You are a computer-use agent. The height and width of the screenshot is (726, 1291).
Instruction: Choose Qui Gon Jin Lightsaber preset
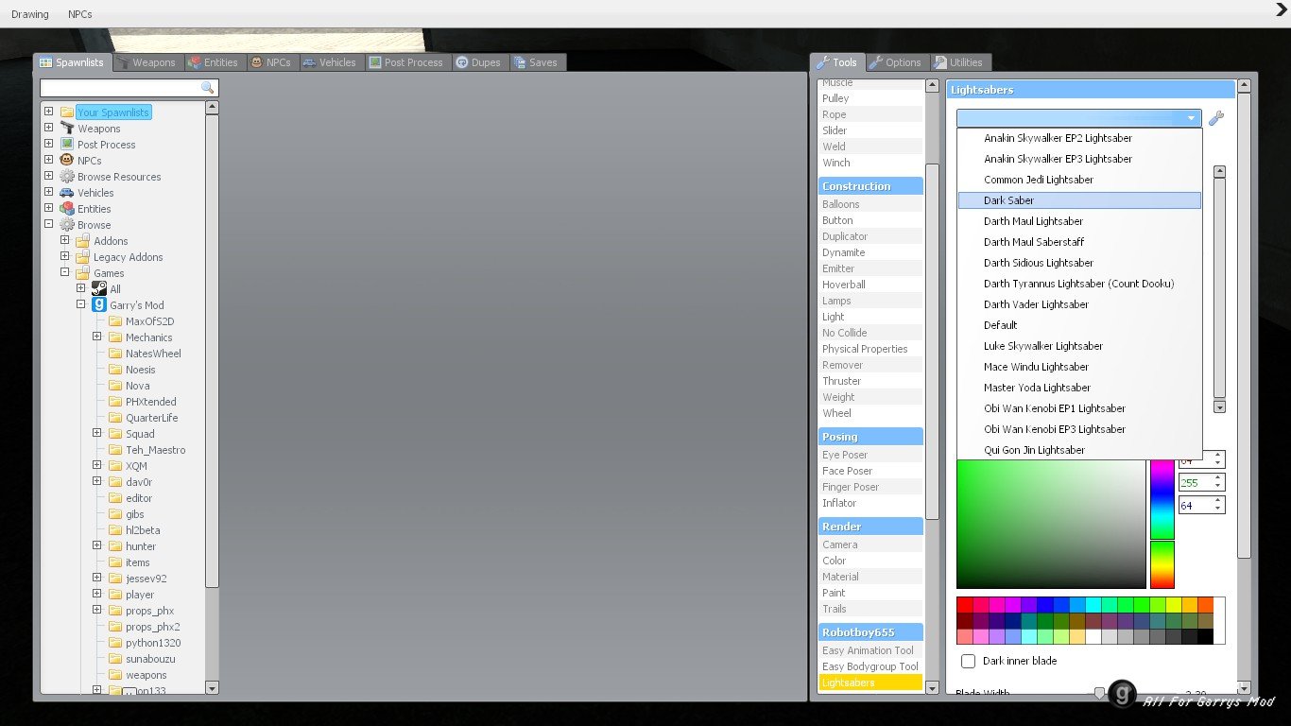click(x=1079, y=450)
